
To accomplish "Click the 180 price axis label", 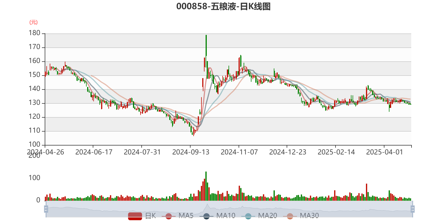I will coord(34,33).
